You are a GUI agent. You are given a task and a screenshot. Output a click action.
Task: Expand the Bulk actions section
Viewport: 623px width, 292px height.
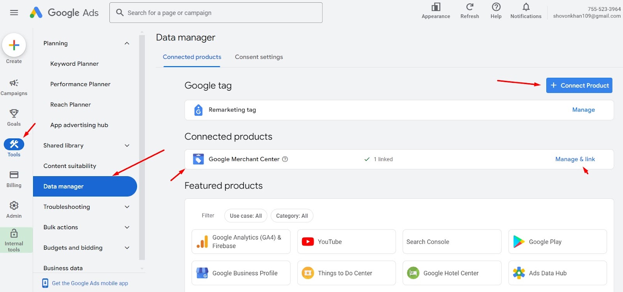127,227
